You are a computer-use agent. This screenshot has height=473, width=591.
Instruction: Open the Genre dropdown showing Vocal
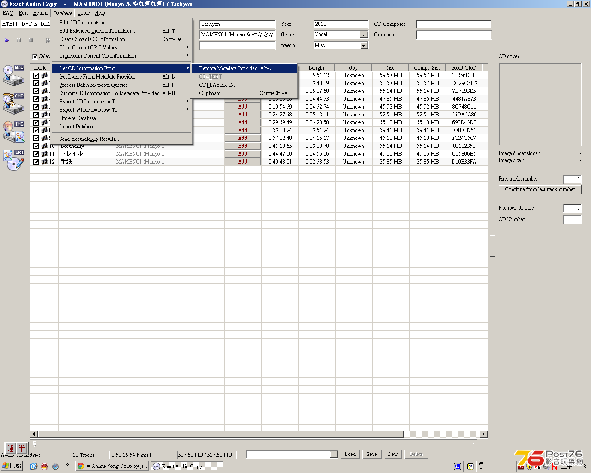point(364,35)
